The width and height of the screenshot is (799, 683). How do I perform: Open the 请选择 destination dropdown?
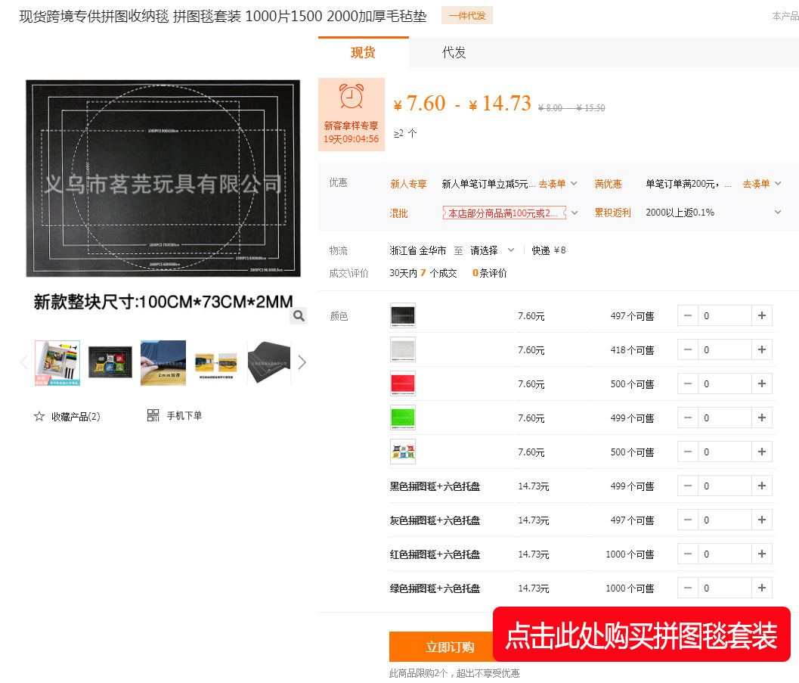tap(492, 250)
